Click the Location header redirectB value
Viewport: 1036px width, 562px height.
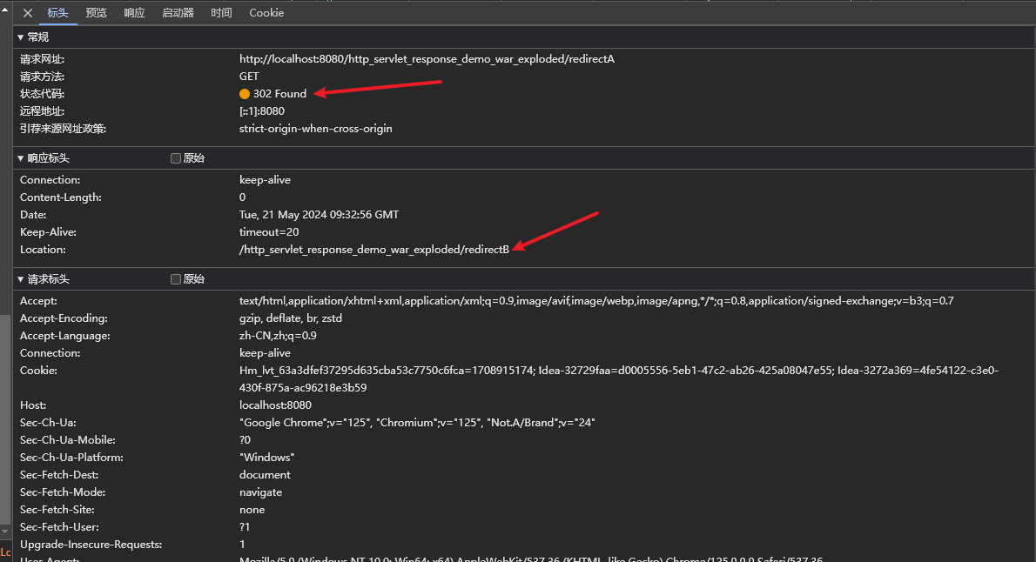[373, 250]
